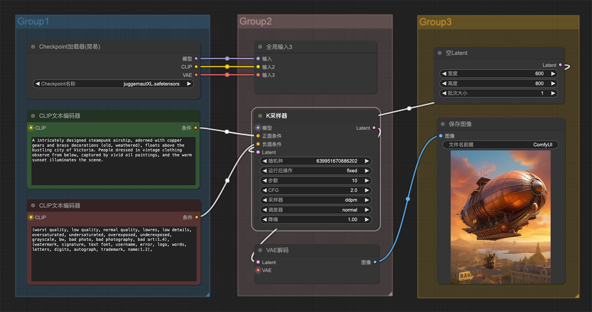The width and height of the screenshot is (592, 312).
Task: Open the 调度器 dropdown showing normal
Action: pos(316,210)
